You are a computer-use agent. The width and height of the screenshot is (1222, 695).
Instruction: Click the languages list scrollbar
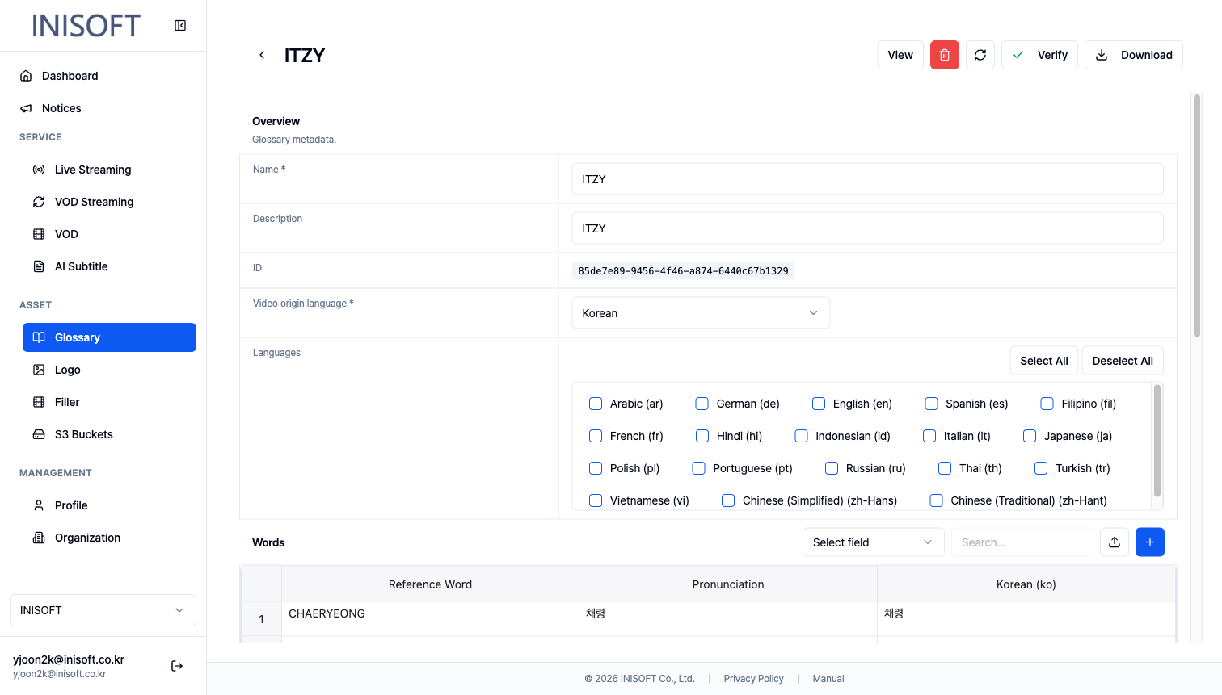[x=1157, y=441]
